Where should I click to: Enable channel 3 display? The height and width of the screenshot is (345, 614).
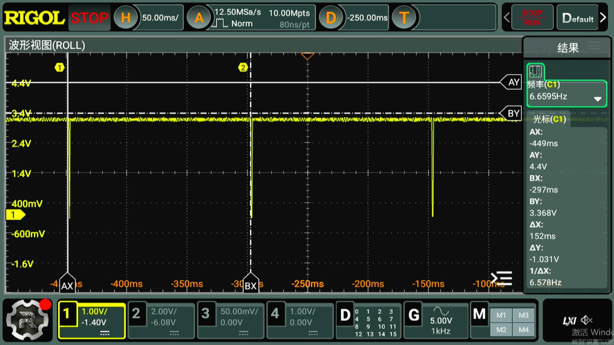pyautogui.click(x=206, y=314)
